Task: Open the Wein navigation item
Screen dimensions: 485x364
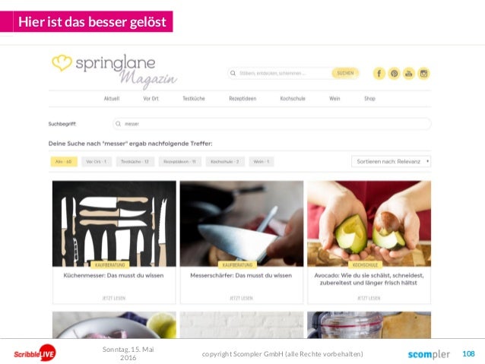Action: (334, 99)
